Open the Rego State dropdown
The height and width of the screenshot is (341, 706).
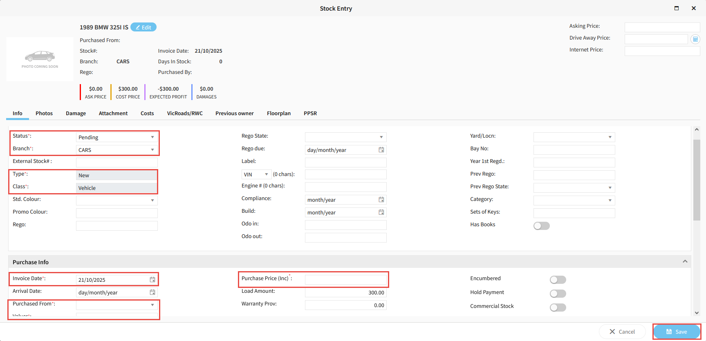click(x=381, y=137)
